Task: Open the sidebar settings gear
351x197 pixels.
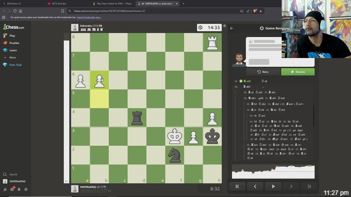Action: [x=26, y=189]
